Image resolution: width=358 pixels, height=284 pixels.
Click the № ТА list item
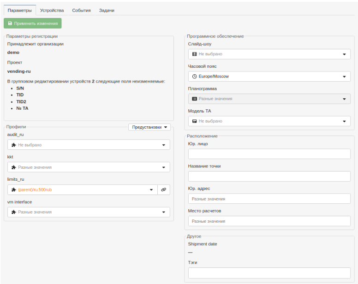click(22, 108)
